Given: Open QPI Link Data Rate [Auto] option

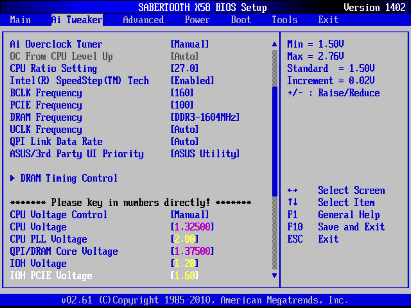Looking at the screenshot, I should (185, 142).
